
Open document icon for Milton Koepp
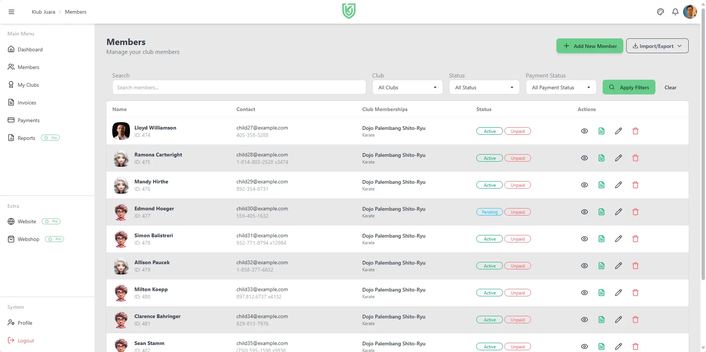tap(602, 293)
